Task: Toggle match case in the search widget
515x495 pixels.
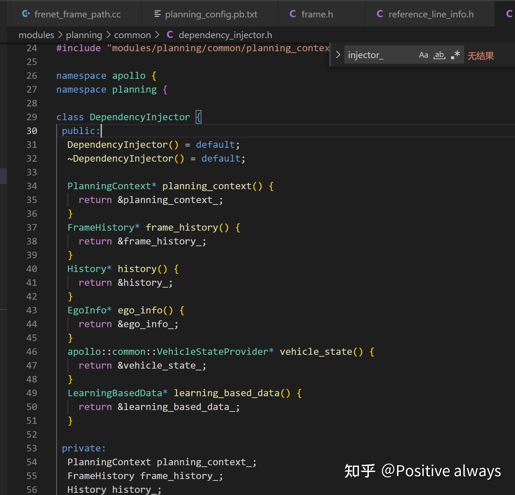Action: tap(423, 54)
